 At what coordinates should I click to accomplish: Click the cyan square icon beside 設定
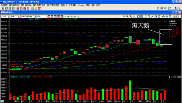point(170,16)
